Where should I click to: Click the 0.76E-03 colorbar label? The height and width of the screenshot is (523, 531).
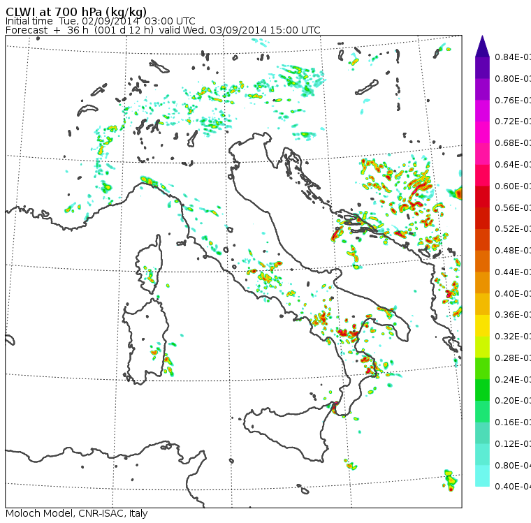click(513, 100)
